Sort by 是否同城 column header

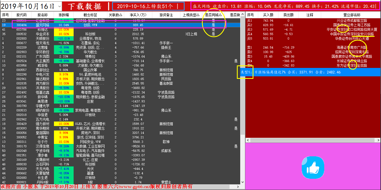click(x=213, y=15)
